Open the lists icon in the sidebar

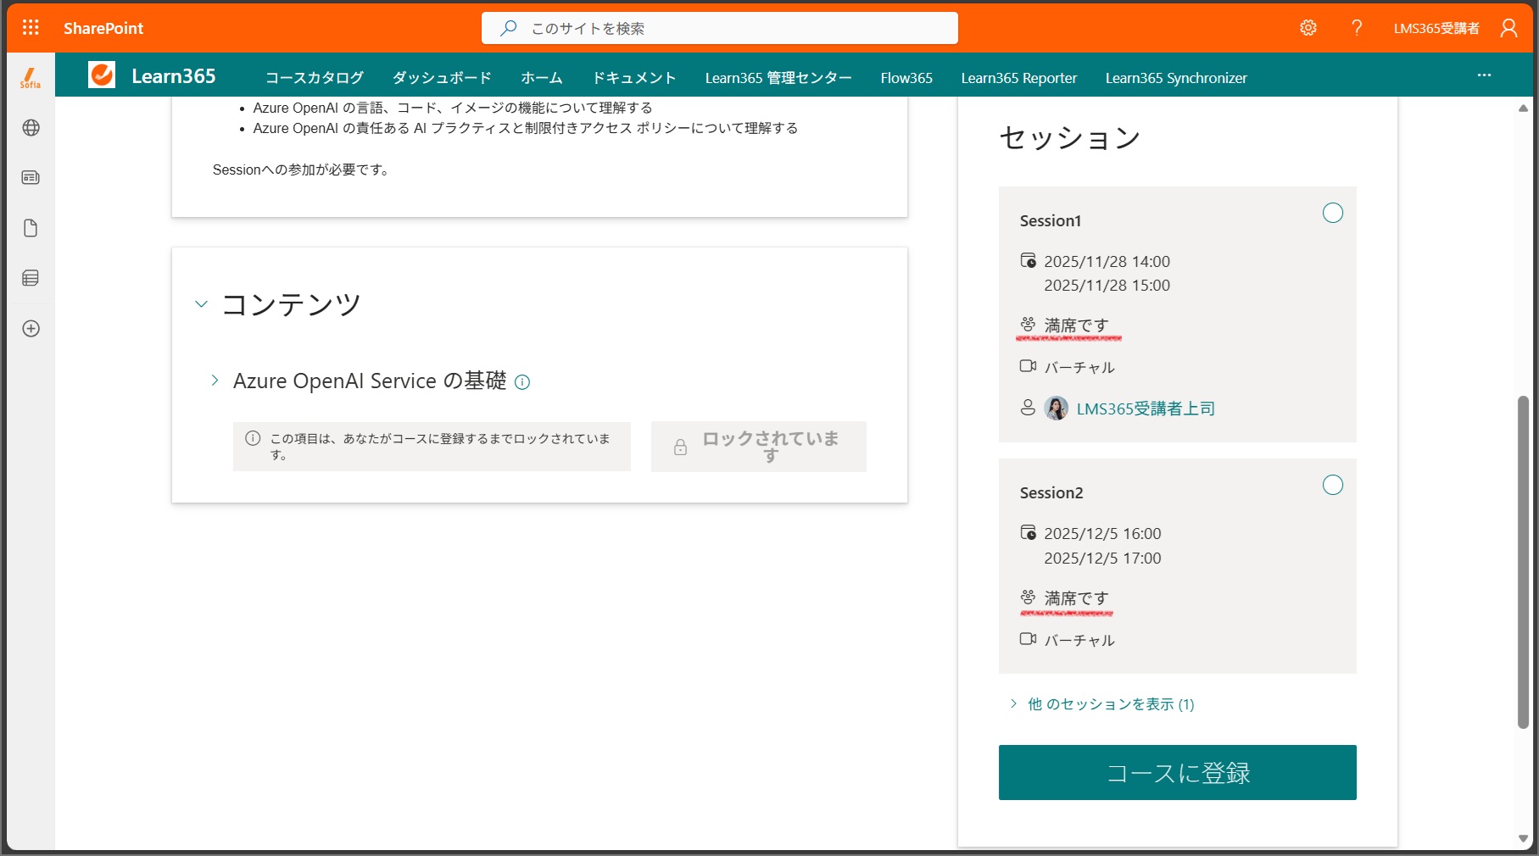[x=31, y=278]
